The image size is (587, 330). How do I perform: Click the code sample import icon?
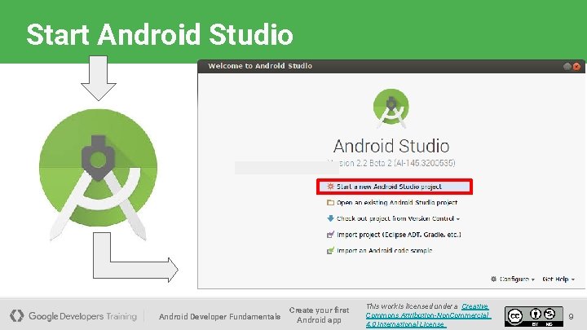click(x=330, y=250)
